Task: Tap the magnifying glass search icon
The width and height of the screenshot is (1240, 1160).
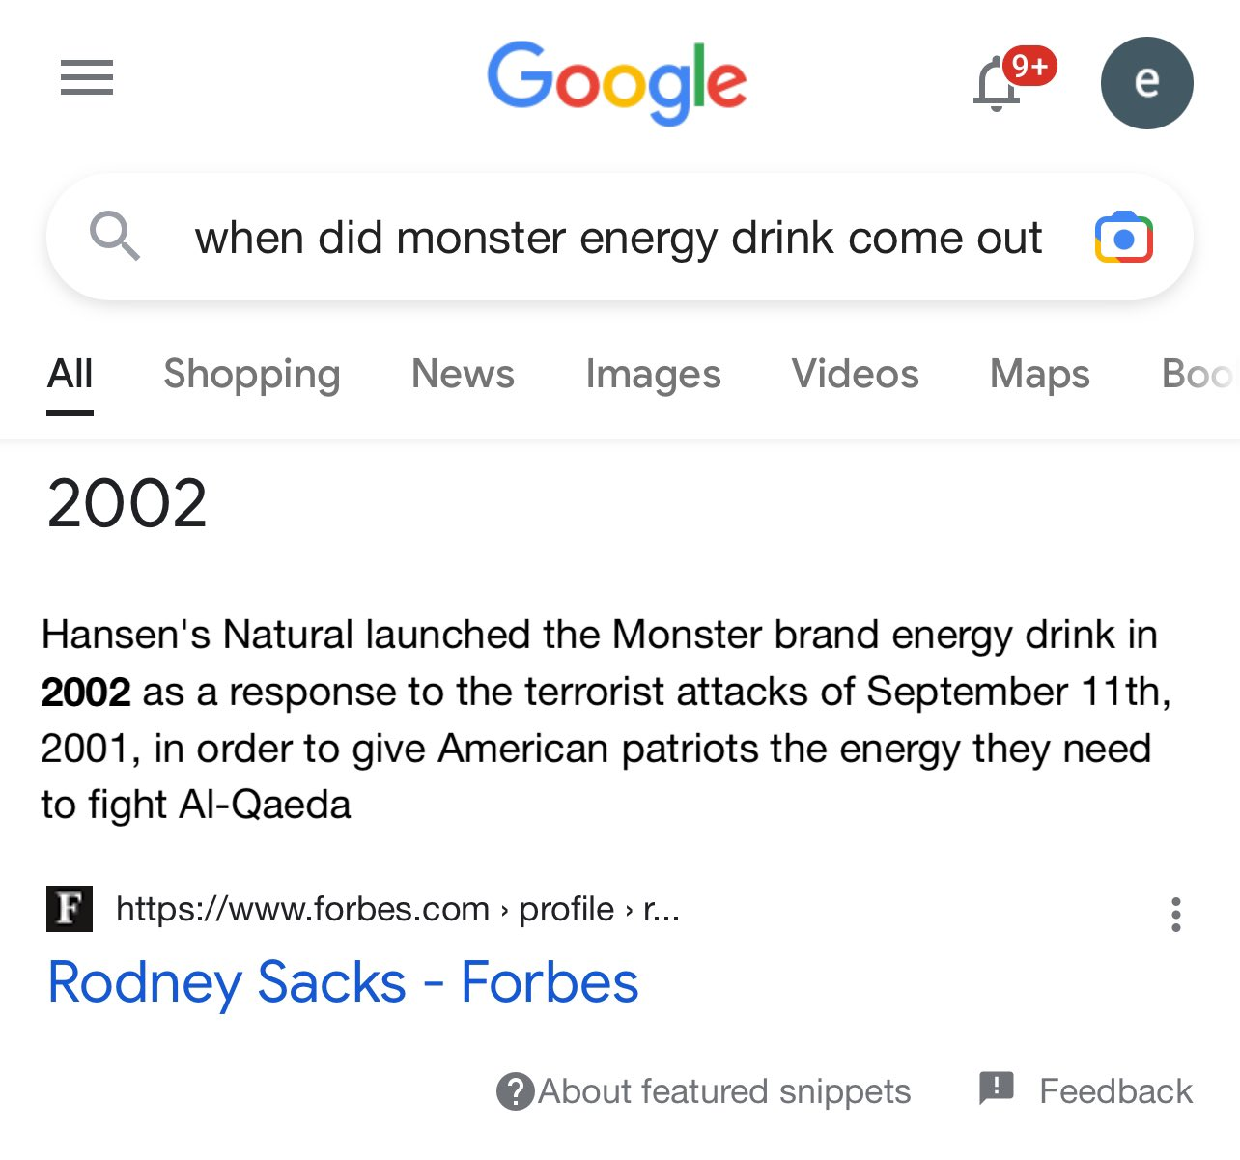Action: click(115, 237)
